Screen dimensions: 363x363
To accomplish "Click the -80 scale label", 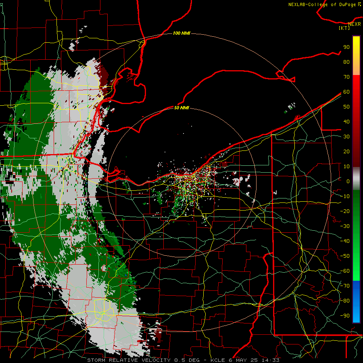I will [x=345, y=301].
